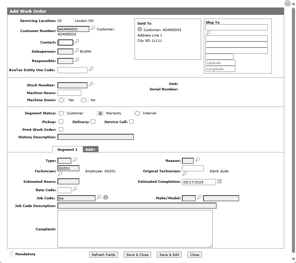
Task: Focus the Responsible field
Action: click(x=65, y=61)
